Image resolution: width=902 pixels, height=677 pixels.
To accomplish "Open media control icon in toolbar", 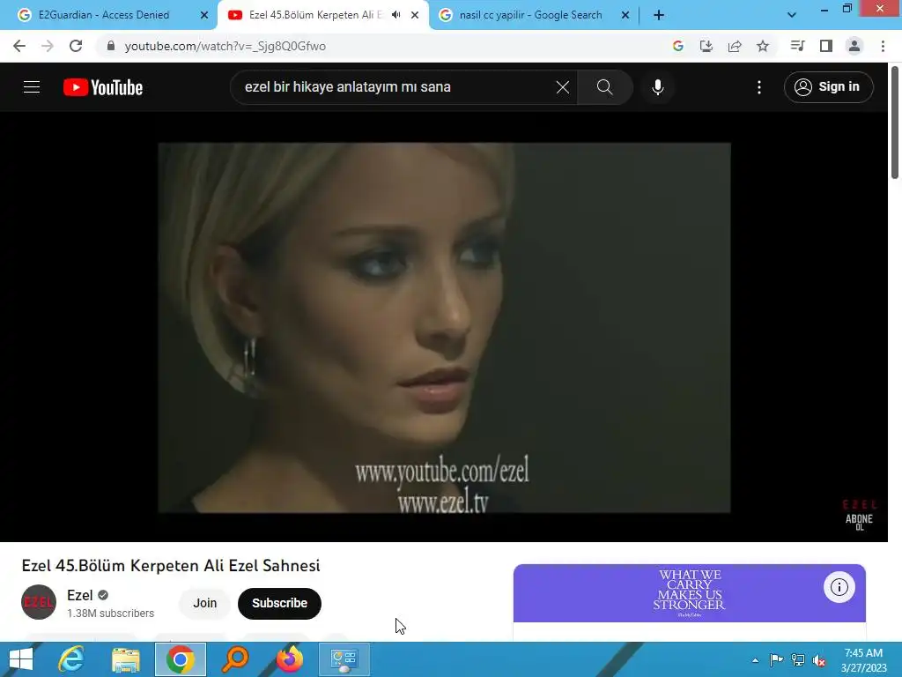I will tap(797, 46).
